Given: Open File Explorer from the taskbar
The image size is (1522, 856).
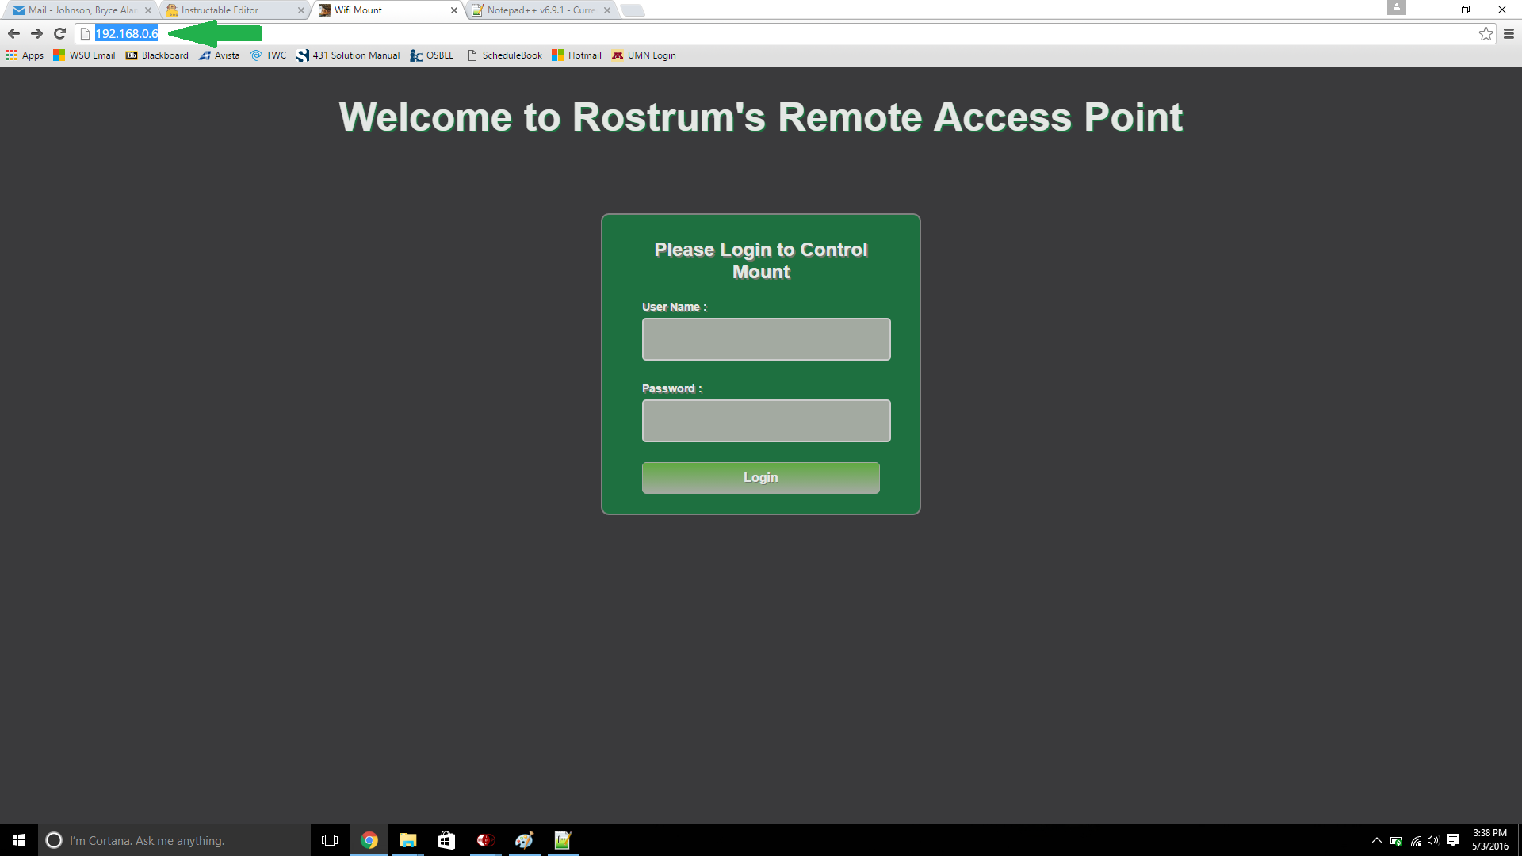Looking at the screenshot, I should (408, 840).
